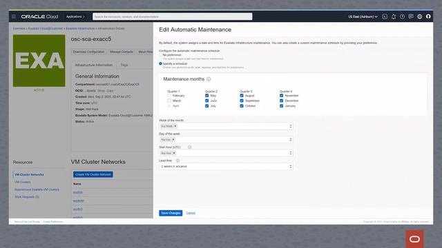Viewport: 442px width, 248px height.
Task: Switch to the Tags tab
Action: pos(124,65)
